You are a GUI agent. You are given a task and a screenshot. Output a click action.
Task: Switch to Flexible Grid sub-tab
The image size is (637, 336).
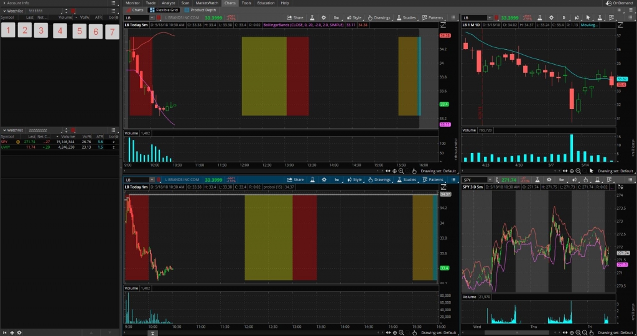click(164, 10)
